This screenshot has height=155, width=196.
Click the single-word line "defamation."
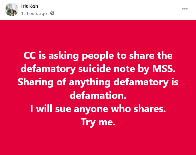click(98, 95)
